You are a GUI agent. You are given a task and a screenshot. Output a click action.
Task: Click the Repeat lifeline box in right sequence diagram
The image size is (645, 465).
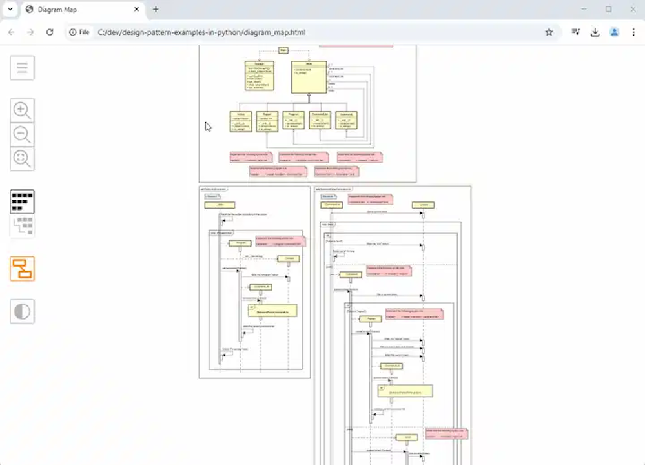tap(370, 319)
